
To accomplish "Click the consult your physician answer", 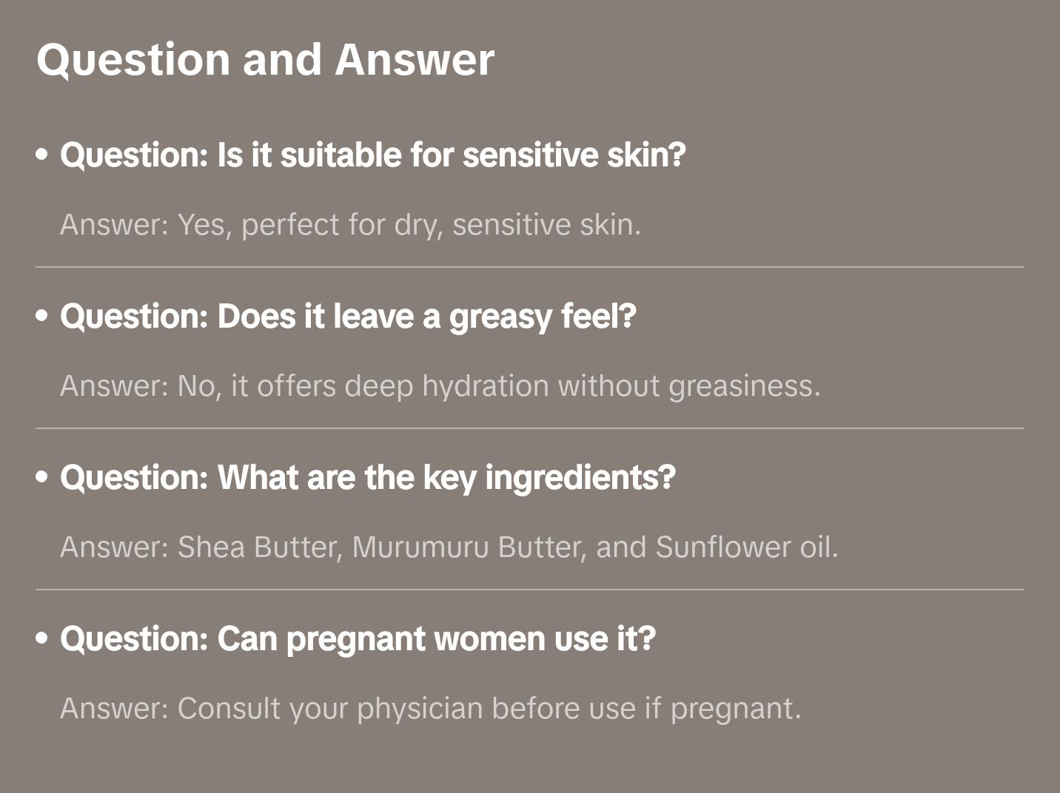I will point(430,709).
